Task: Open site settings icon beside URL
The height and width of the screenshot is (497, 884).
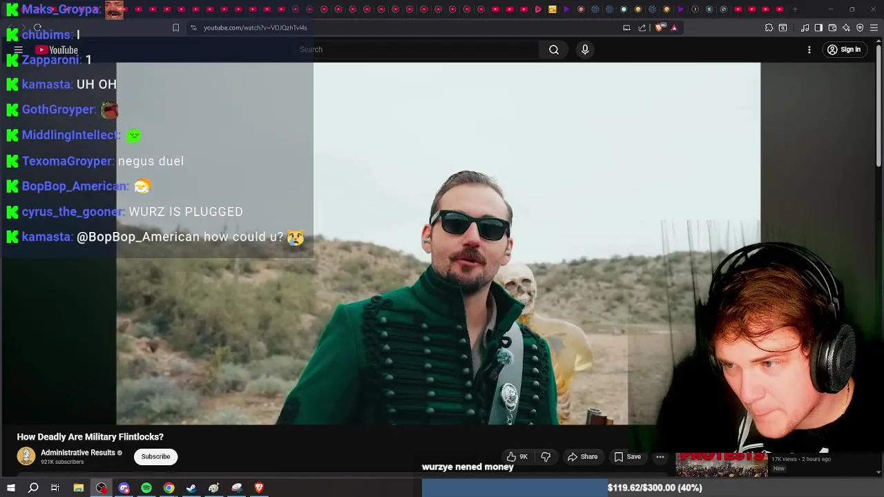Action: click(x=193, y=28)
